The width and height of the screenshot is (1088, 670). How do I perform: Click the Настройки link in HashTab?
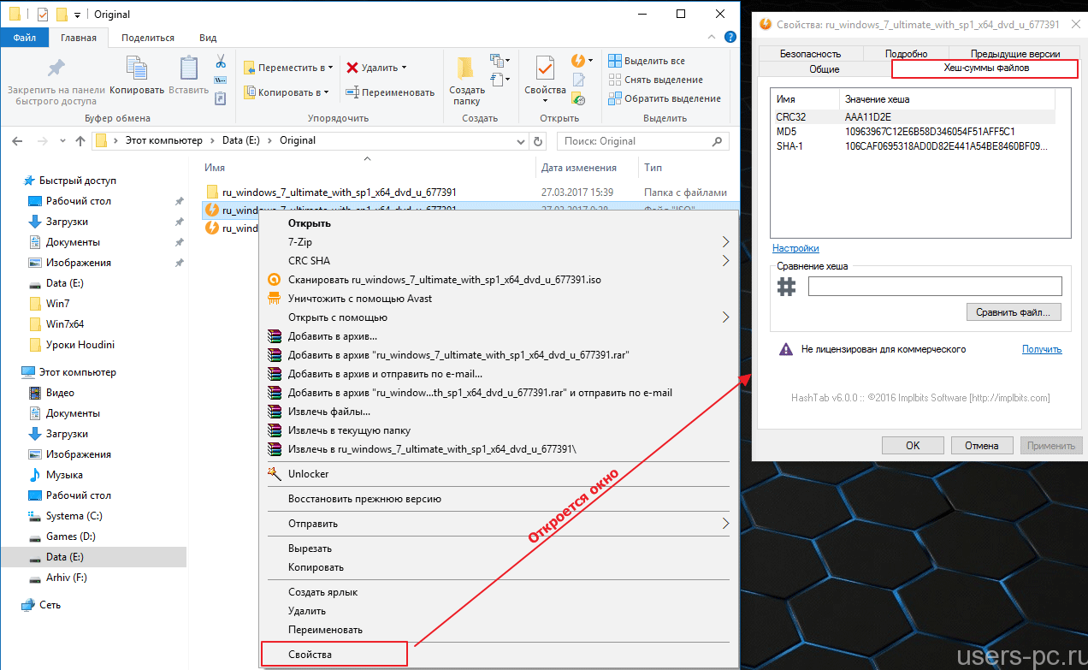(795, 248)
